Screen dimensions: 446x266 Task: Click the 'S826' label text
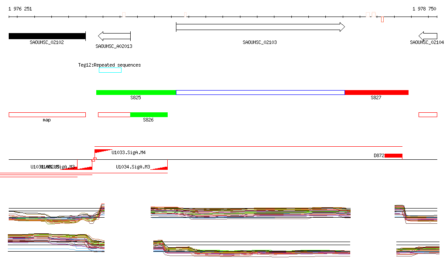(148, 120)
